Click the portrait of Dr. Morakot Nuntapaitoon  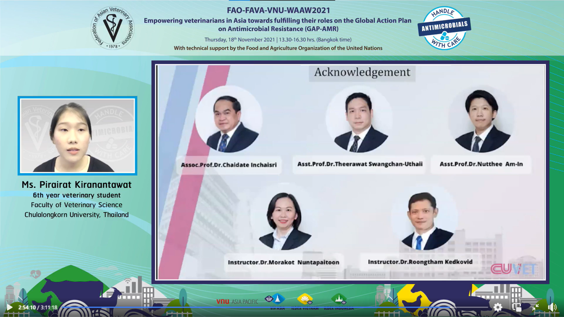point(284,217)
